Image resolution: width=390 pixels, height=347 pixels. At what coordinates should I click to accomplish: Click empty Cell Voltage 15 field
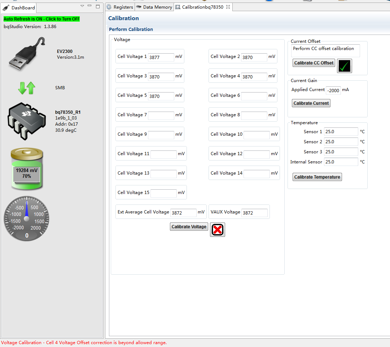[x=164, y=193]
